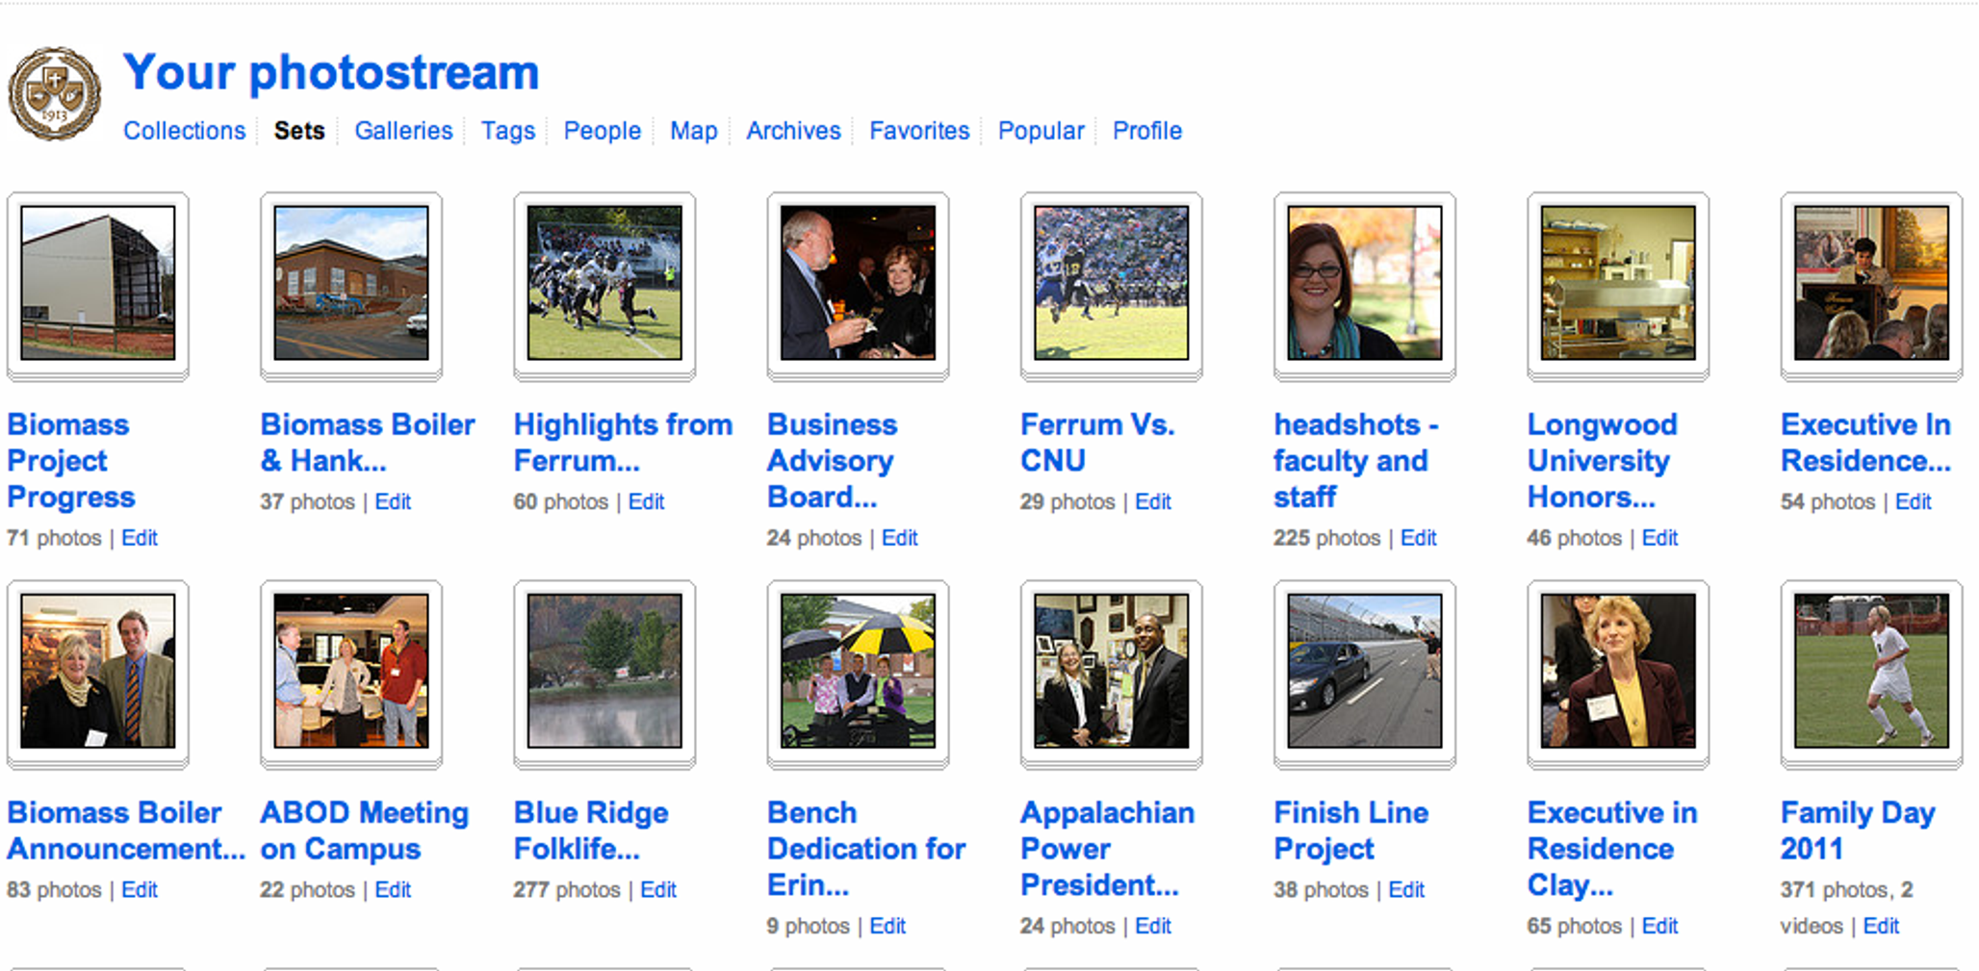Open the Business Advisory Board set title
Viewport: 1979px width, 971px height.
[832, 461]
